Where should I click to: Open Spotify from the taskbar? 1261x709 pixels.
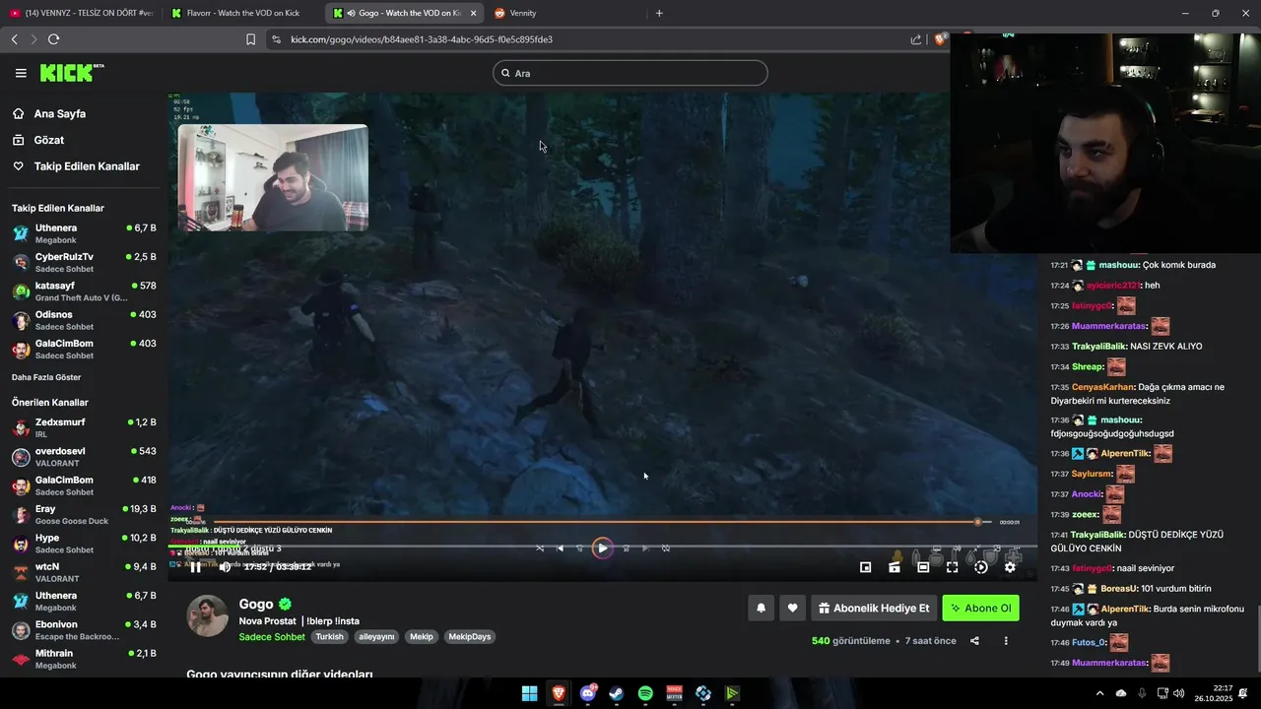tap(645, 693)
